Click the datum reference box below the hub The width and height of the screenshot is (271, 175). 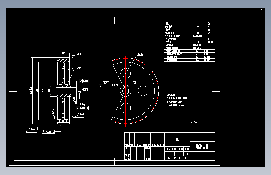[x=79, y=98]
